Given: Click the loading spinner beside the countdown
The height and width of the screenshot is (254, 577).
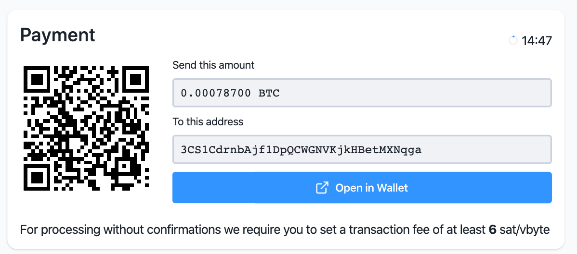Looking at the screenshot, I should (513, 41).
